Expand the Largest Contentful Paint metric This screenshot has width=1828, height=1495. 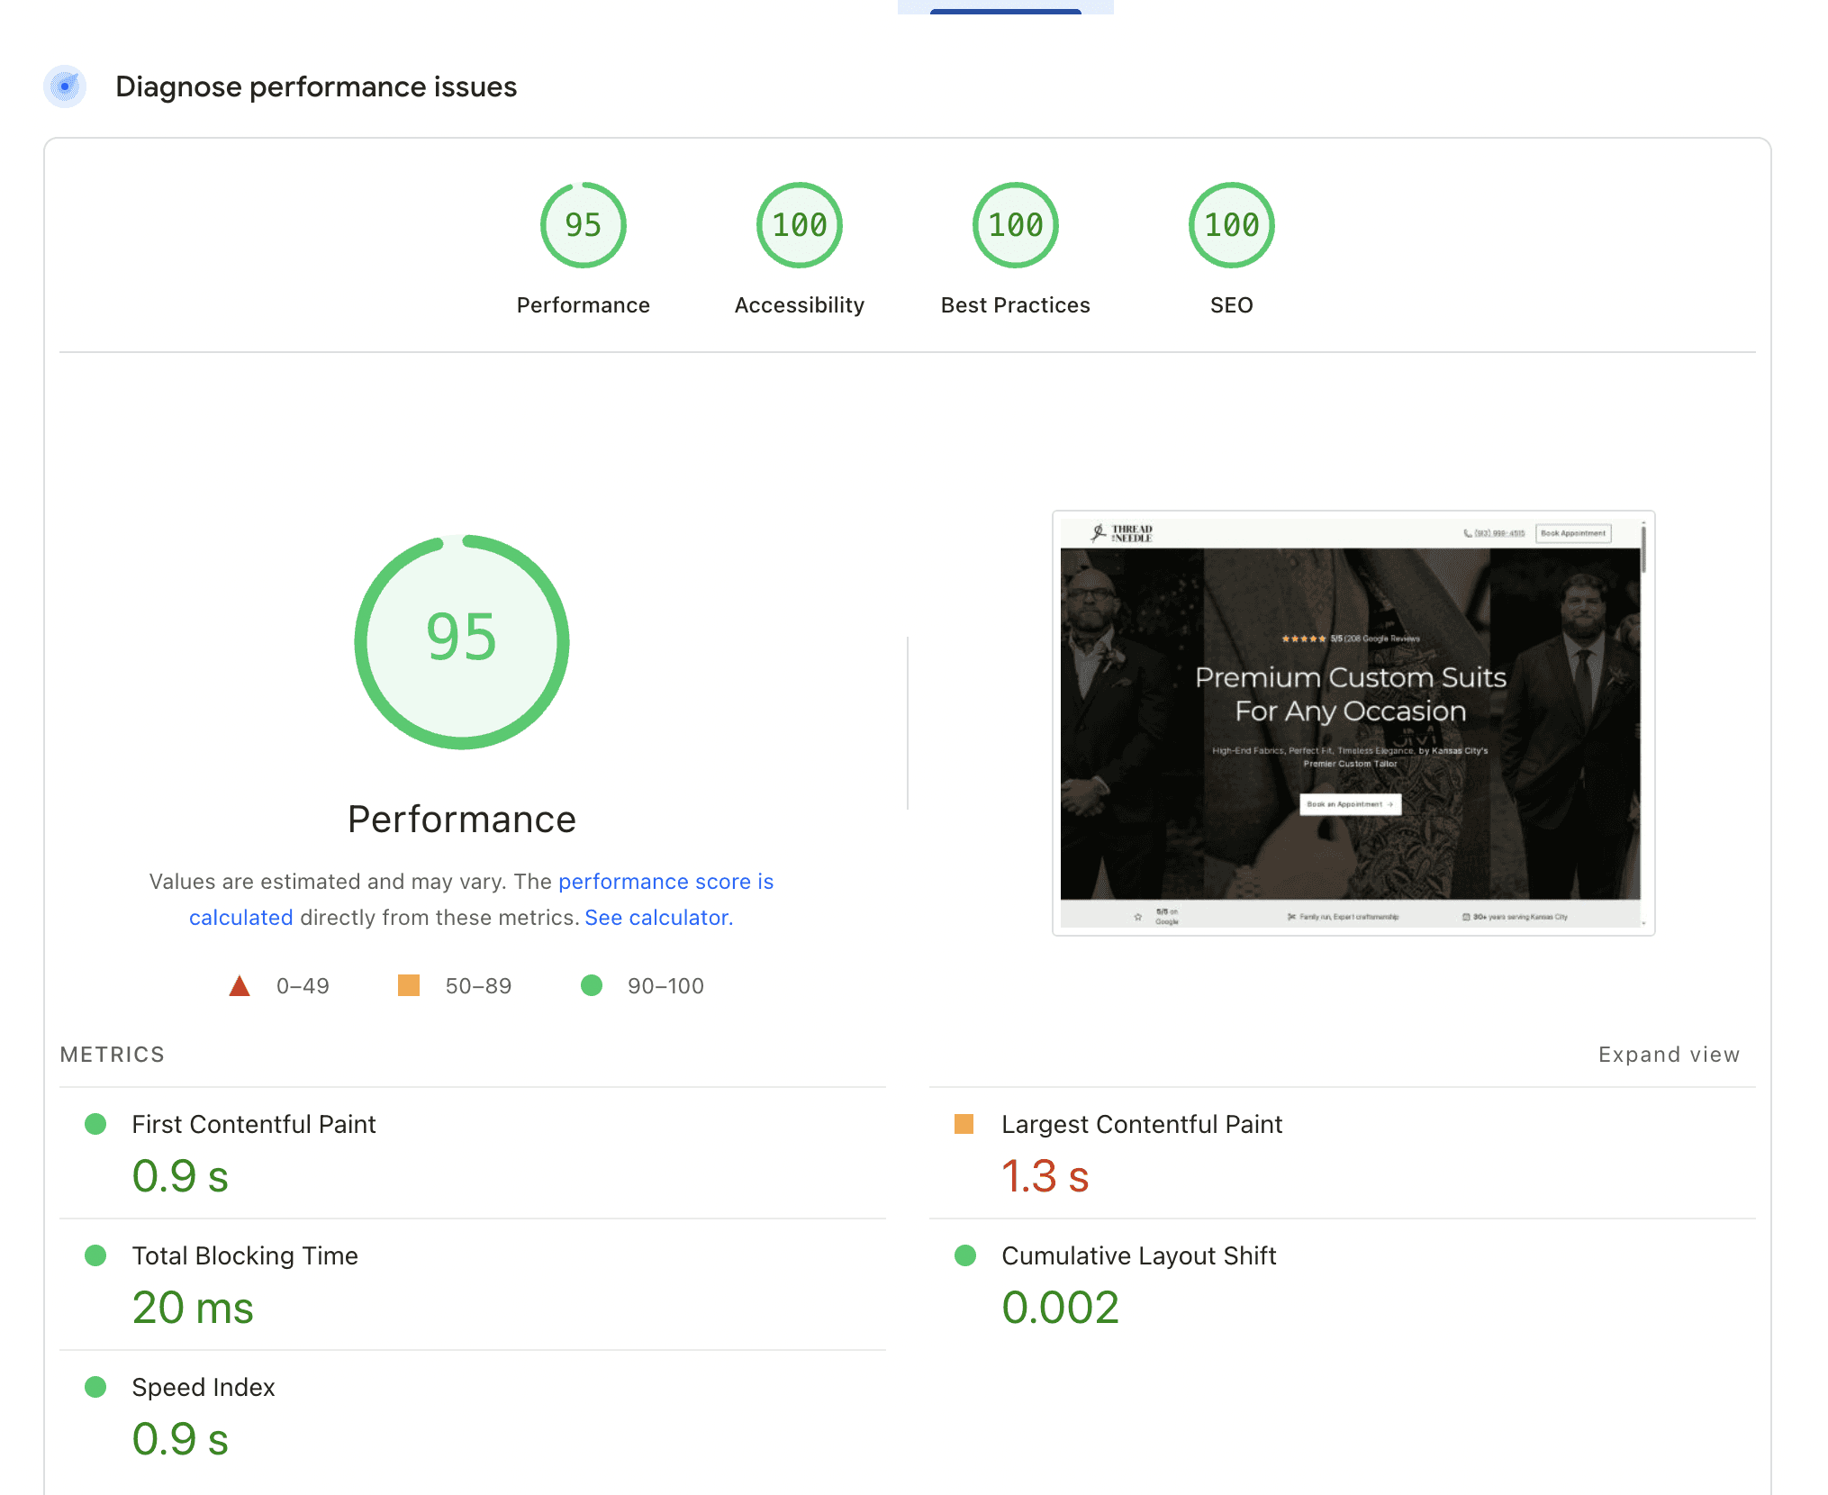[x=1141, y=1124]
